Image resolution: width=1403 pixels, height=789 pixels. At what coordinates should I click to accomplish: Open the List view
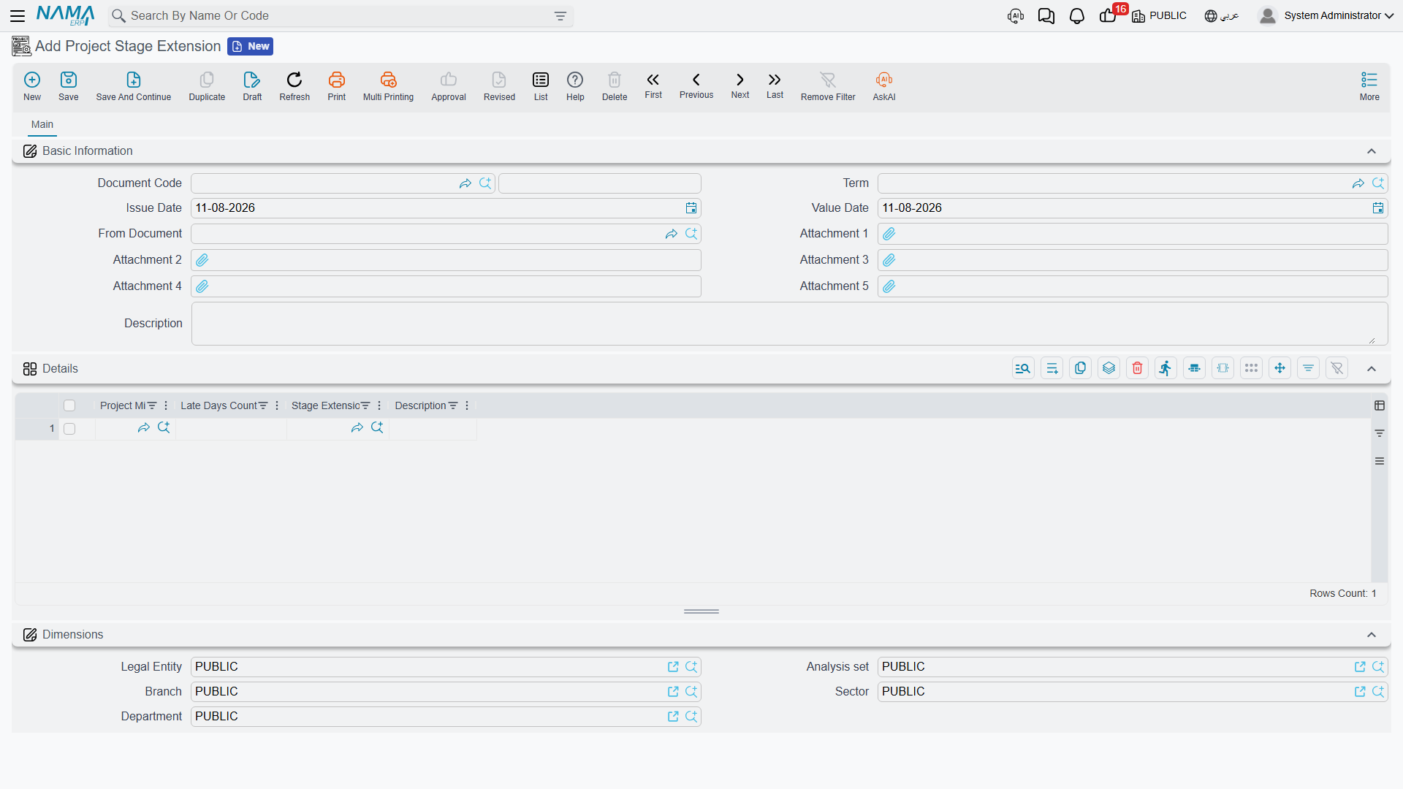click(x=541, y=86)
